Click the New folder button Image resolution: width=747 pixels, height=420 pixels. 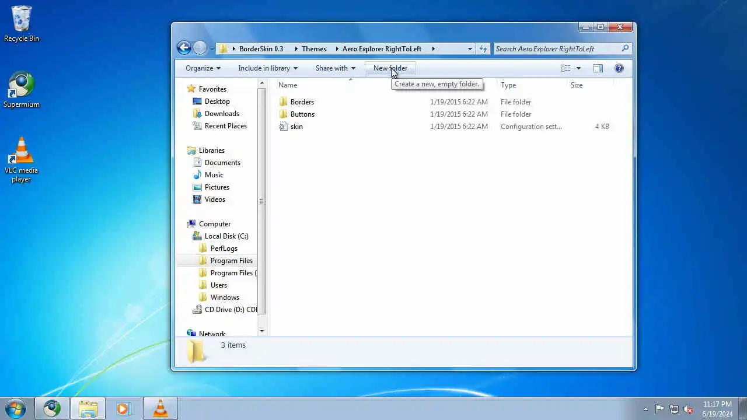[390, 68]
